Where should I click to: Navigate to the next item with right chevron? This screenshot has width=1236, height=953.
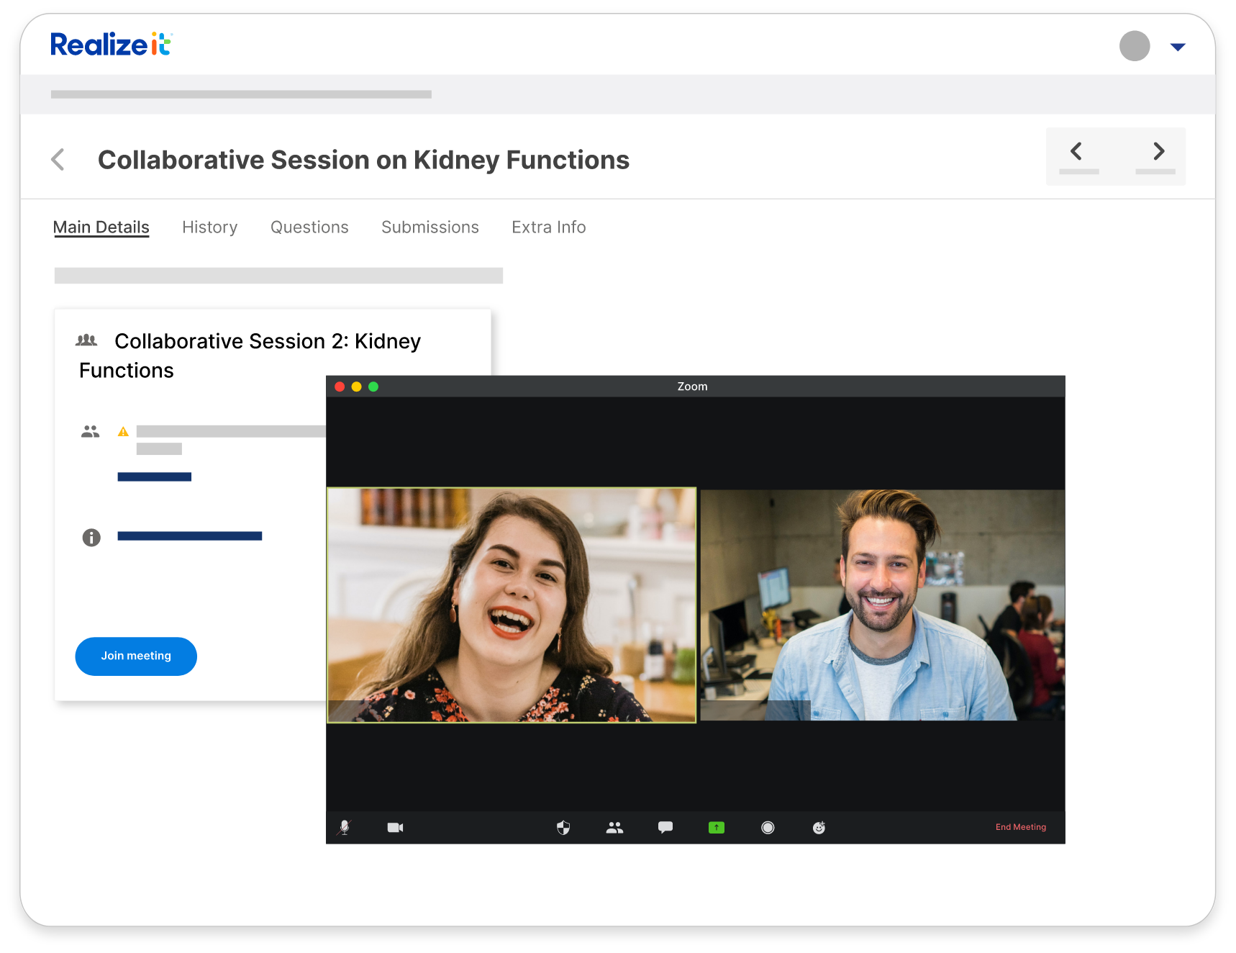(1157, 152)
